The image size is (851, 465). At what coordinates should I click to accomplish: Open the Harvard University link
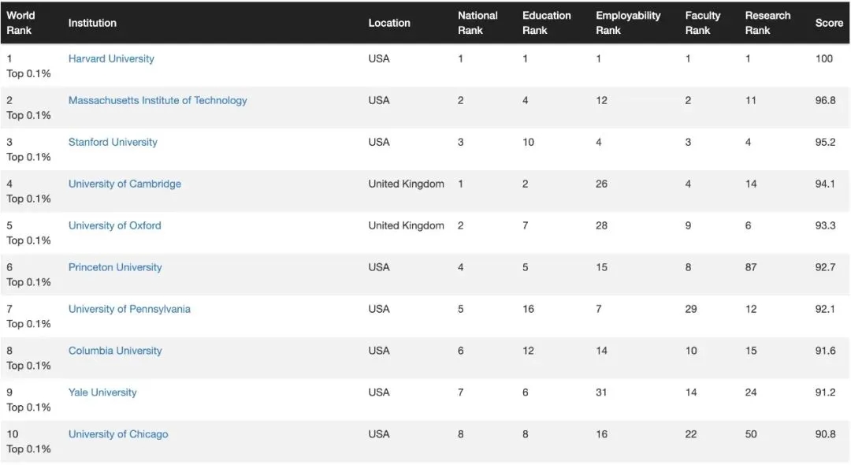111,58
